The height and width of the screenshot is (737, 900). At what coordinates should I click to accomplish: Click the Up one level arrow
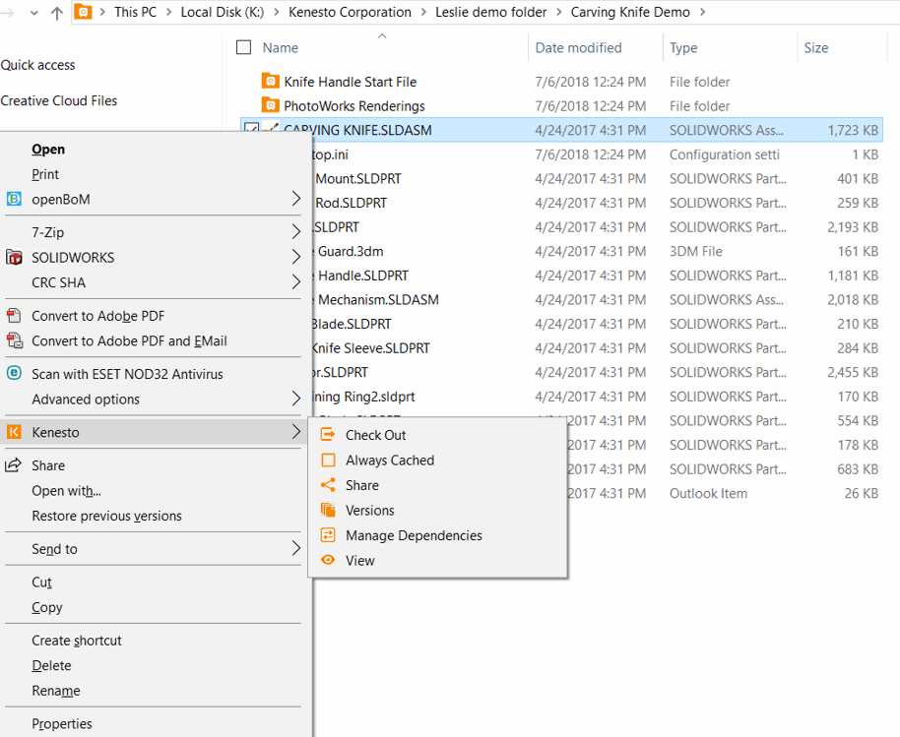click(57, 13)
